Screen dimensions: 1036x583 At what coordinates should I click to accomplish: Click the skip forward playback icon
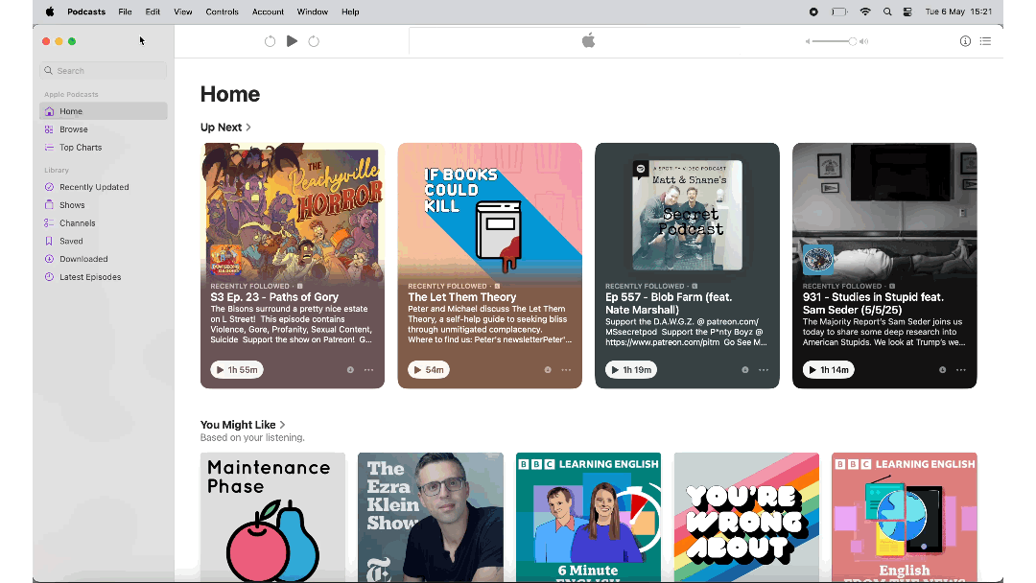(314, 41)
